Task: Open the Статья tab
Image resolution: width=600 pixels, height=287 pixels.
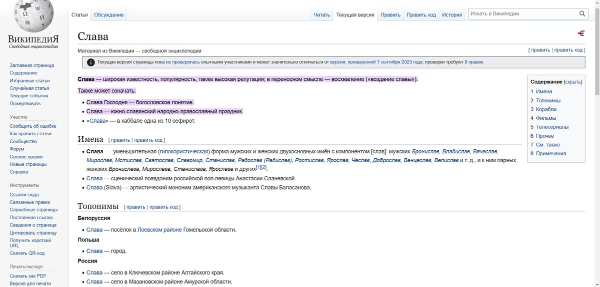Action: [x=79, y=15]
